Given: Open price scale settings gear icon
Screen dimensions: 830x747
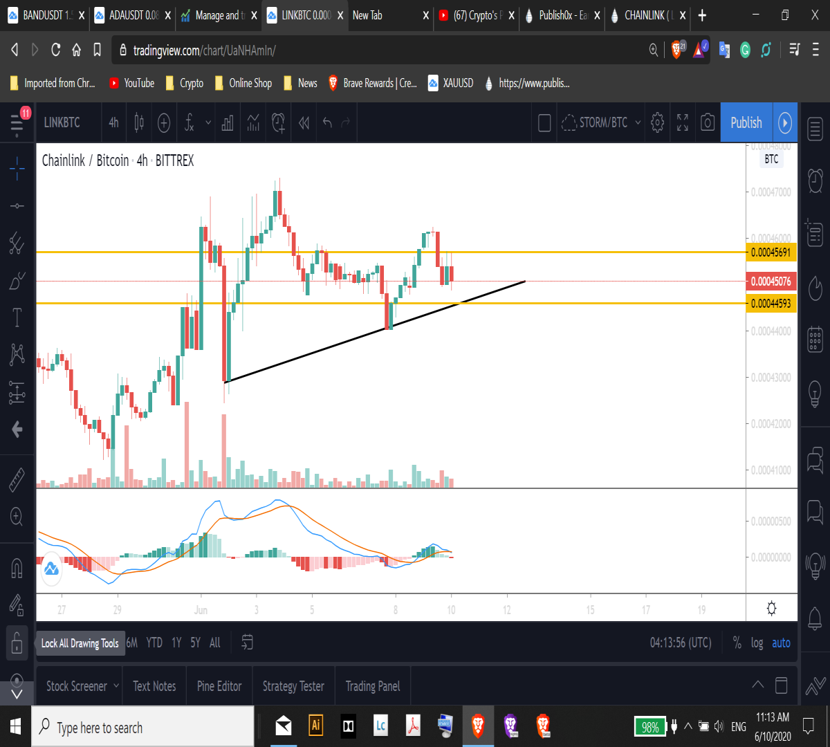Looking at the screenshot, I should 771,609.
